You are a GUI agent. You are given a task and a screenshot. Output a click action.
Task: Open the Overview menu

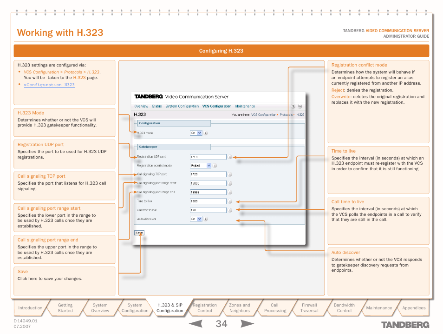point(141,106)
